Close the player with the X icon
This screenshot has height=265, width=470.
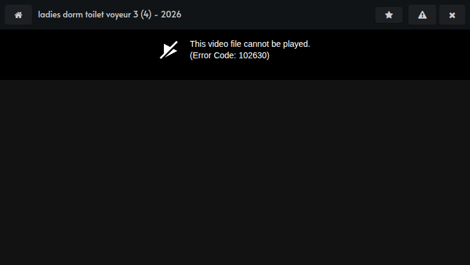[452, 15]
